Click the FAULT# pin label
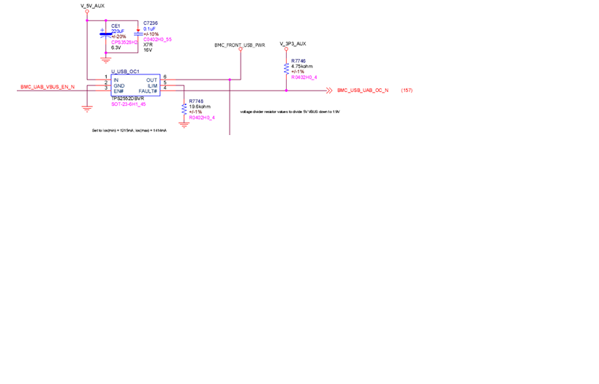This screenshot has width=599, height=384. [x=148, y=91]
